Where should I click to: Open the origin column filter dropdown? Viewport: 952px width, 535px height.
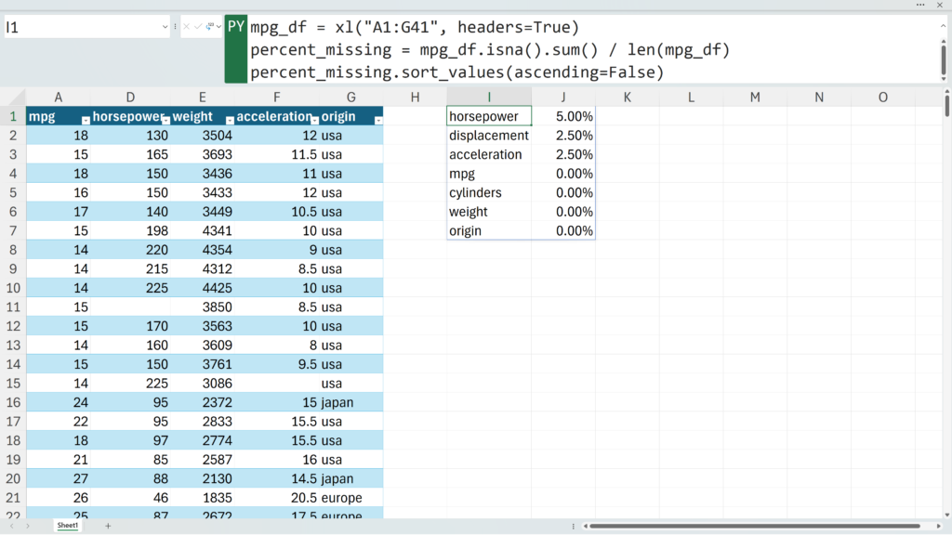pos(377,119)
